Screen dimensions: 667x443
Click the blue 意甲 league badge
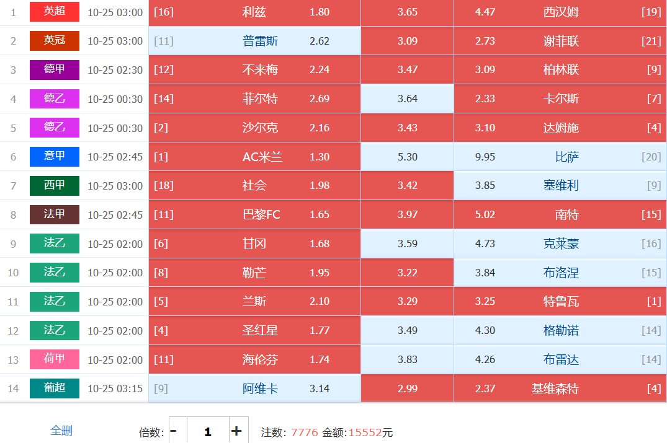[55, 157]
